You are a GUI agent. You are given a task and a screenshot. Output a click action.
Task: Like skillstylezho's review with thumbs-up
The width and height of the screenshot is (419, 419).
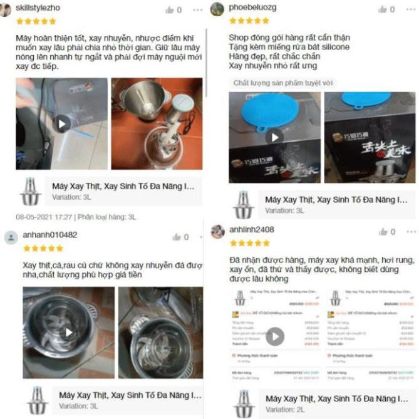tap(170, 10)
